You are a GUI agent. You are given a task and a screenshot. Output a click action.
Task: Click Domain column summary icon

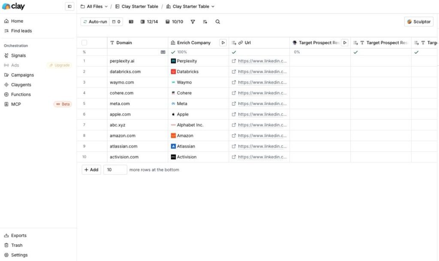163,52
